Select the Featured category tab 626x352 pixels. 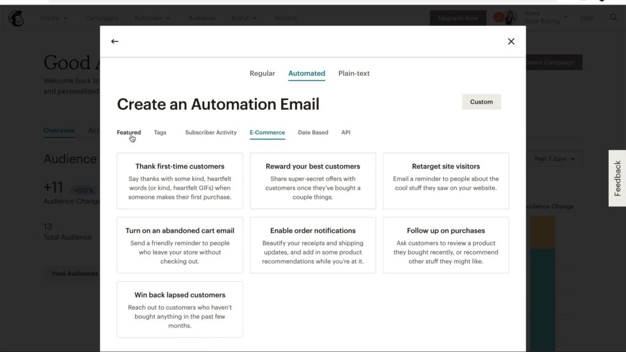(128, 133)
